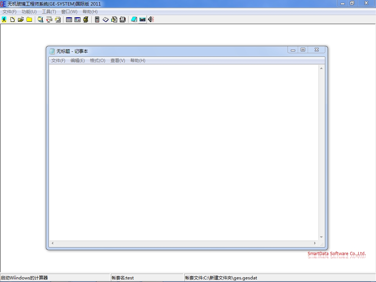Viewport: 376px width, 282px height.
Task: Click the form window toolbar icon
Action: [77, 19]
